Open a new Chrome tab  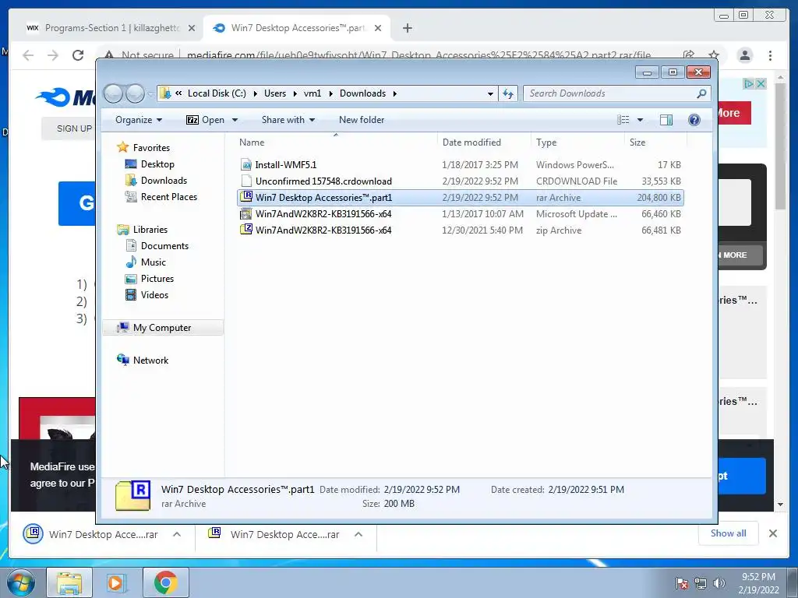coord(407,28)
